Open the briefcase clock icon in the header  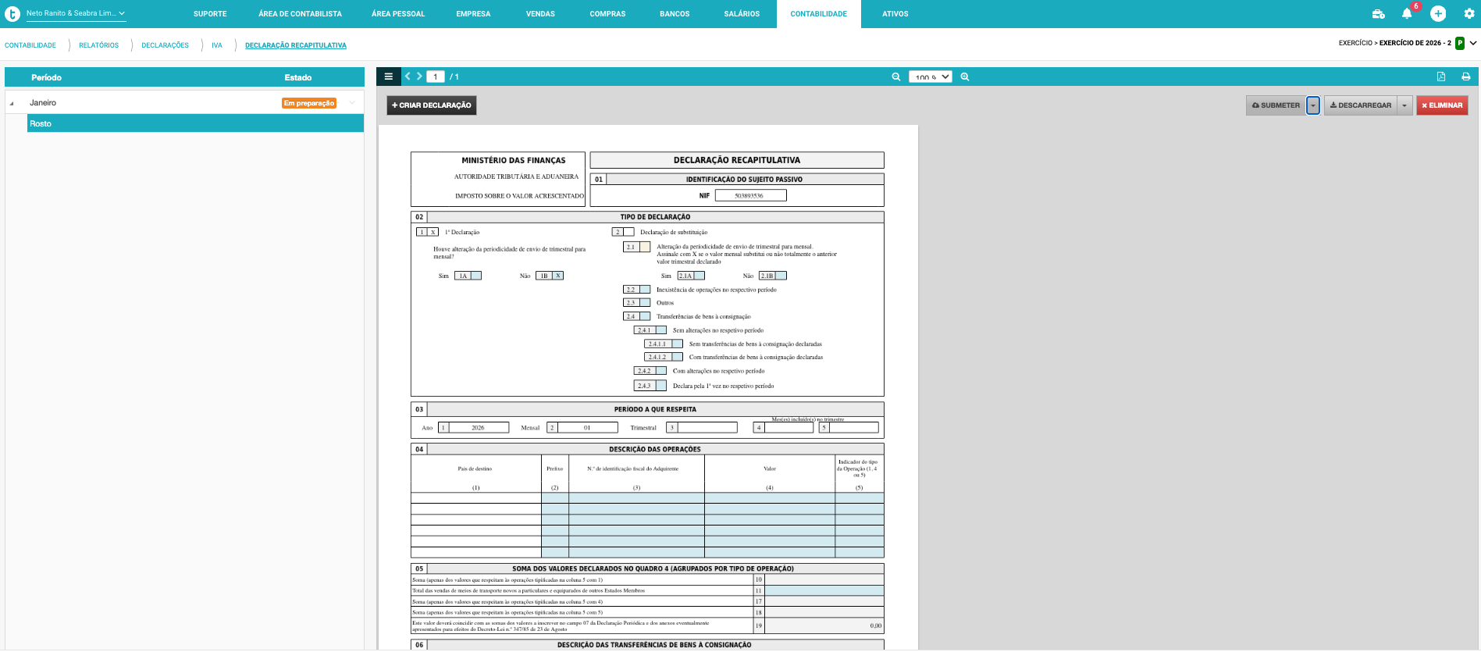tap(1378, 14)
